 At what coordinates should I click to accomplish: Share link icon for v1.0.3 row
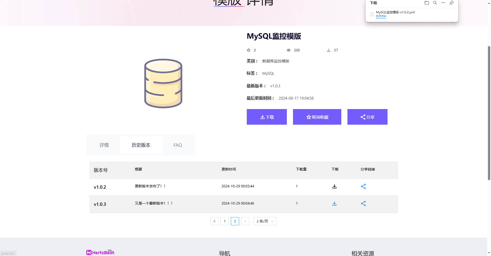(x=363, y=204)
